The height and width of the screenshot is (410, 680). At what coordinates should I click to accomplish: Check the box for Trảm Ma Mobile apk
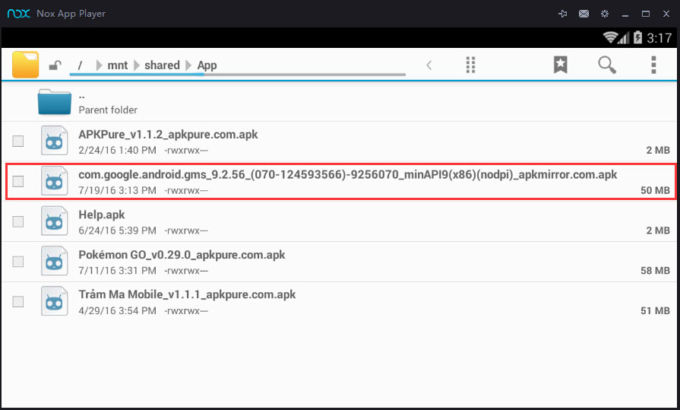pos(17,301)
